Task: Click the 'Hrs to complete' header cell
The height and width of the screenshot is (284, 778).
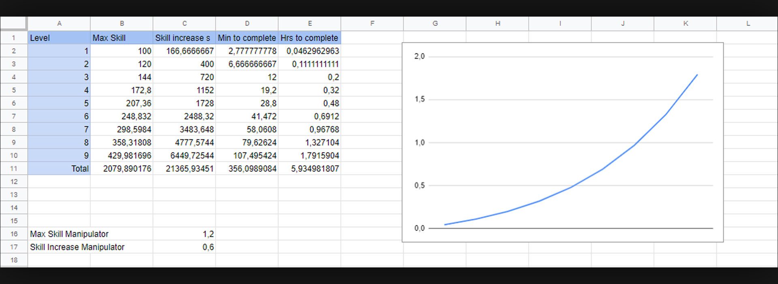Action: point(310,38)
